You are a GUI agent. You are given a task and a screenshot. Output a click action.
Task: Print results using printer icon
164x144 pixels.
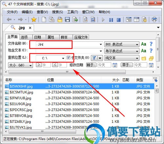pos(154,20)
